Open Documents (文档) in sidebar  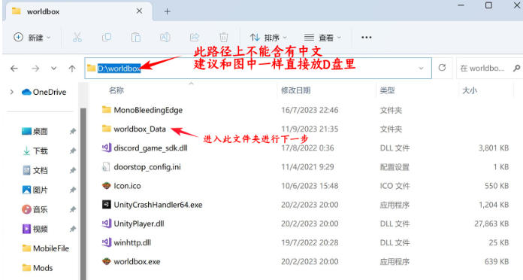pyautogui.click(x=35, y=170)
